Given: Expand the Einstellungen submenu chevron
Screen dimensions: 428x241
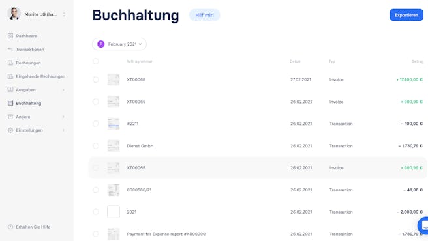Looking at the screenshot, I should (x=63, y=130).
